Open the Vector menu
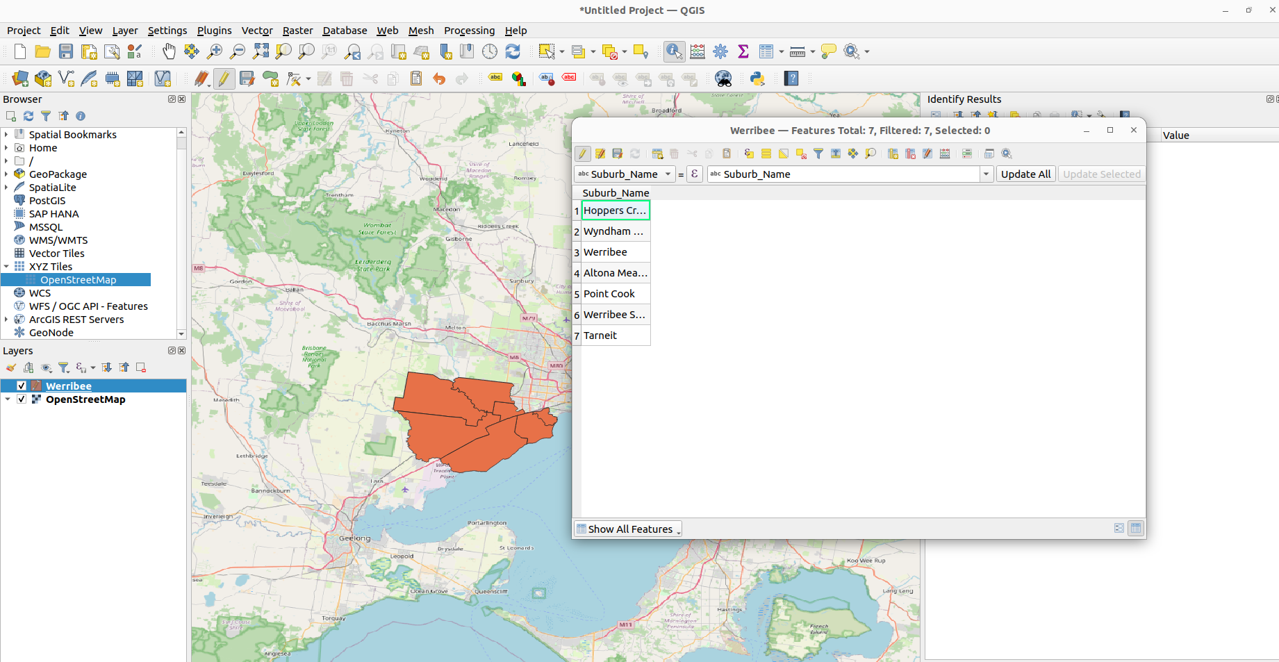The width and height of the screenshot is (1279, 662). (256, 31)
